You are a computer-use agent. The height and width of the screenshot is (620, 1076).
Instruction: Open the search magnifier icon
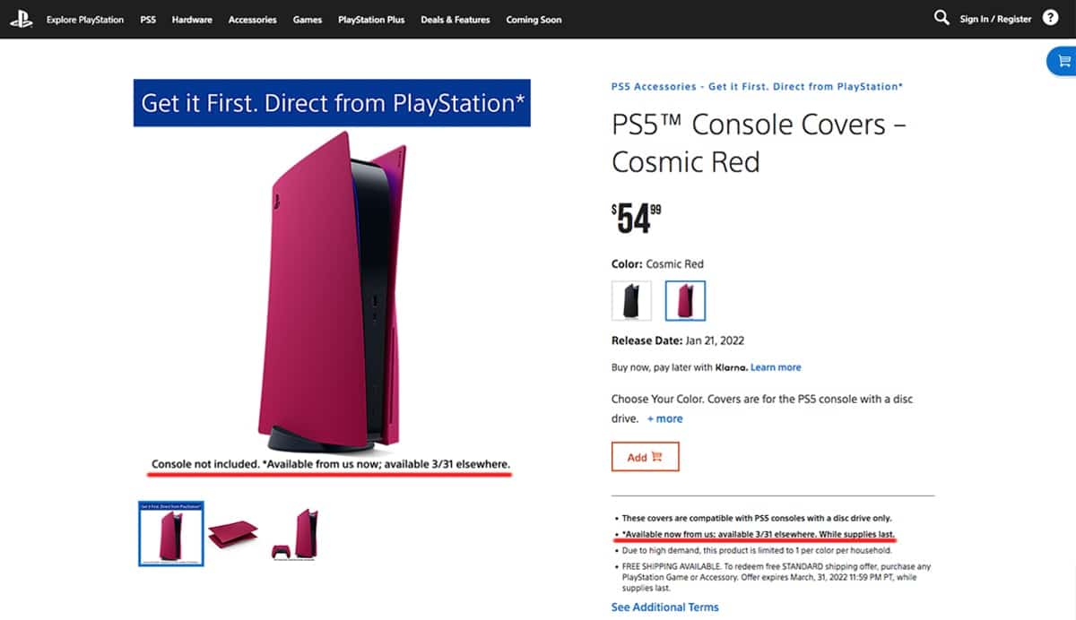(941, 18)
